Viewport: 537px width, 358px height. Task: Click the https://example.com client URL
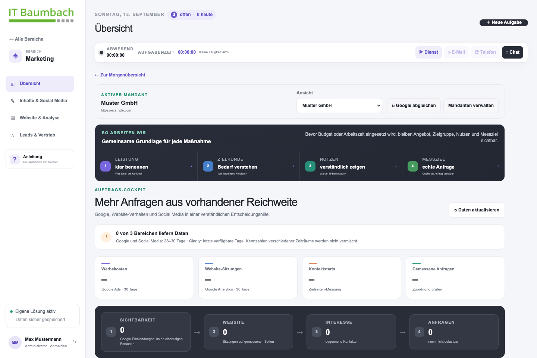click(x=116, y=110)
